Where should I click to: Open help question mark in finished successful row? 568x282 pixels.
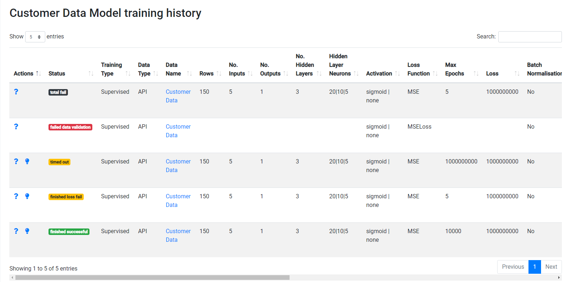pyautogui.click(x=16, y=231)
